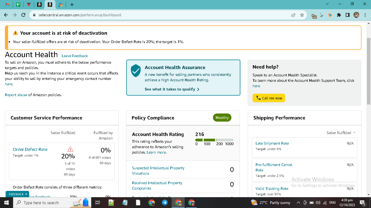The width and height of the screenshot is (371, 208).
Task: Share this page from the address bar
Action: [293, 15]
